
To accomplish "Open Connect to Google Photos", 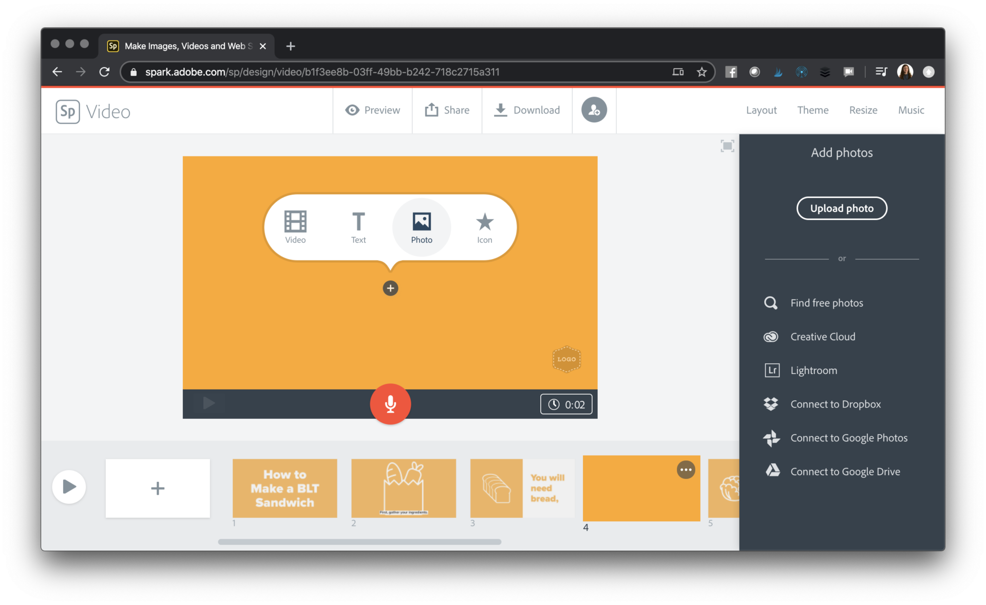I will click(x=849, y=438).
